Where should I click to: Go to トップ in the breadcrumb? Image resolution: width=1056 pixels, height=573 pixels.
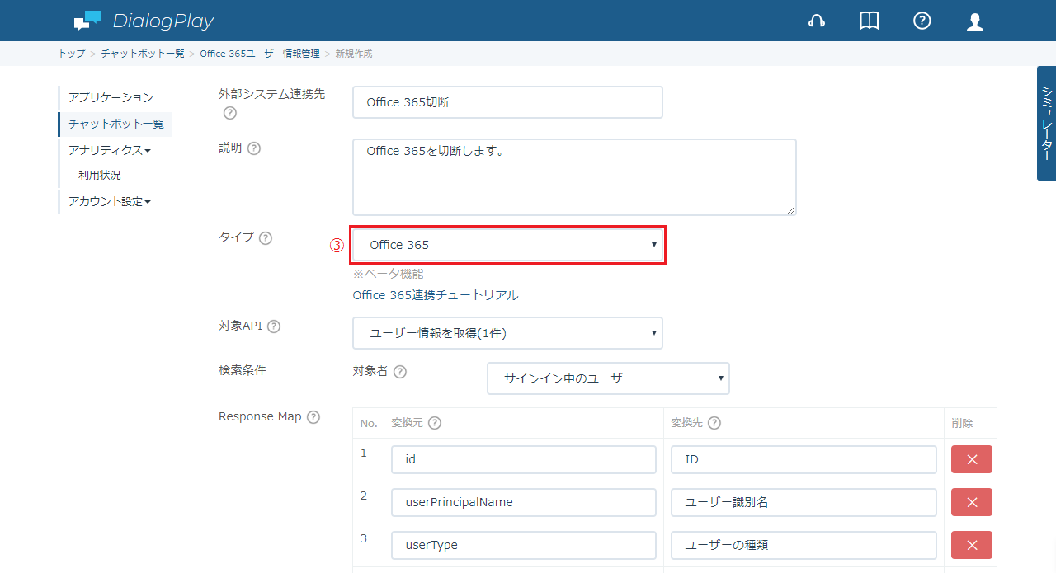pos(72,54)
